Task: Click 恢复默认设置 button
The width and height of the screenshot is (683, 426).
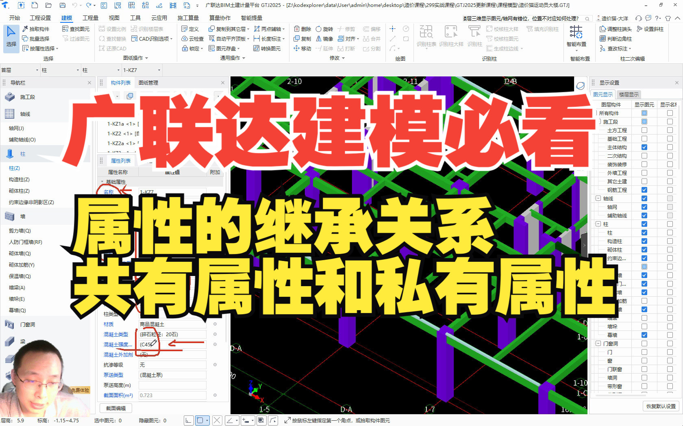Action: 661,406
